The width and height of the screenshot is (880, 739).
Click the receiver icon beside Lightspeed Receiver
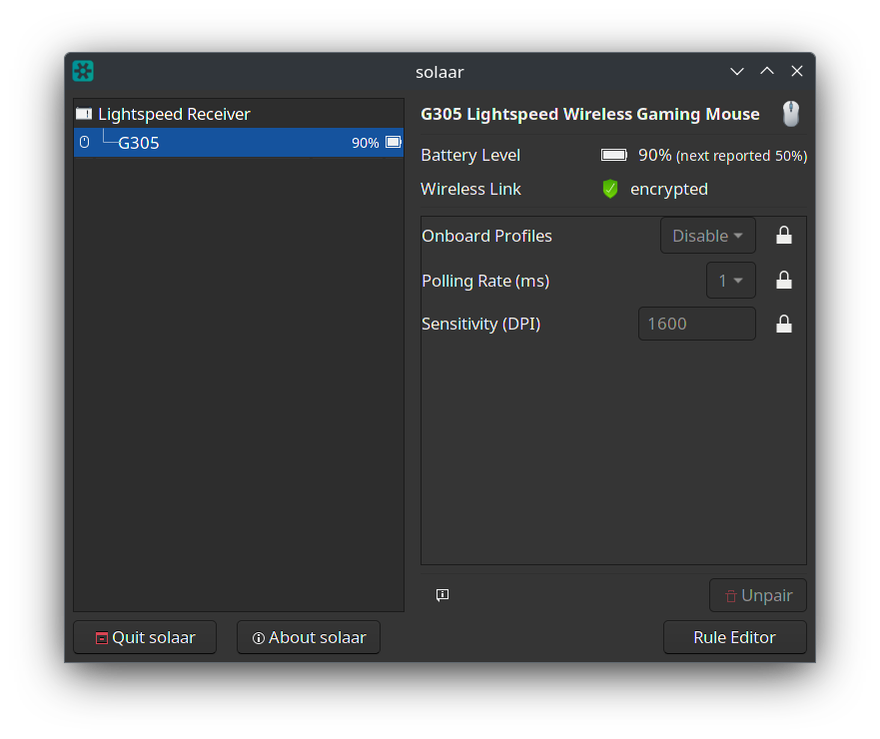pos(85,114)
